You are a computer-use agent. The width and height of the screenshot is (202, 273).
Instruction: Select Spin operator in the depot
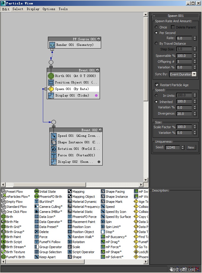click(x=106, y=222)
